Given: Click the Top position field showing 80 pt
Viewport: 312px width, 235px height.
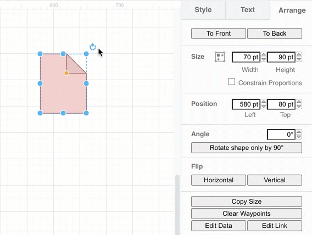Looking at the screenshot, I should 281,104.
